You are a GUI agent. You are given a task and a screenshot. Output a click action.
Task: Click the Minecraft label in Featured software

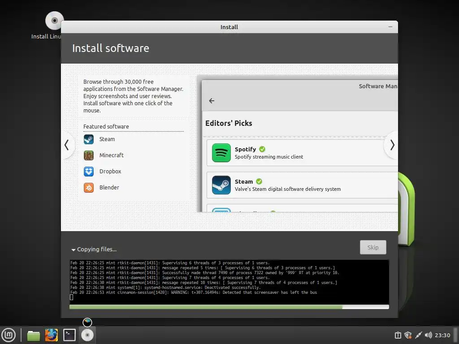tap(112, 155)
